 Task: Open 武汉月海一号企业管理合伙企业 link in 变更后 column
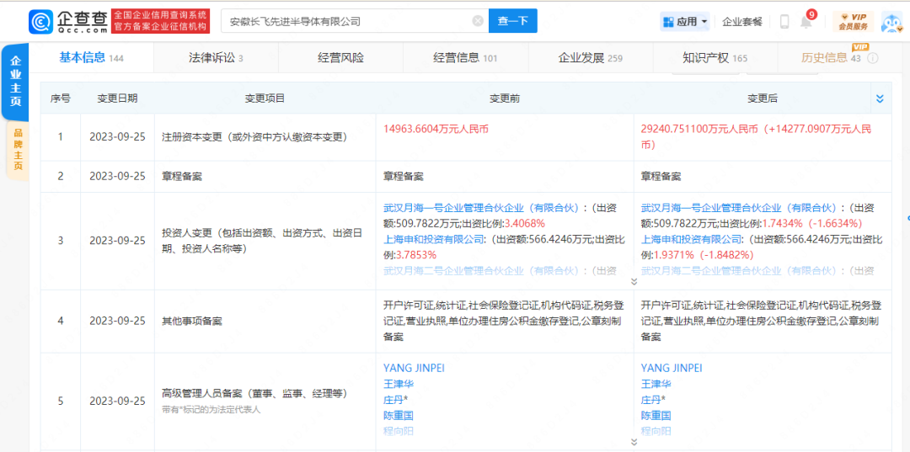[x=741, y=207]
